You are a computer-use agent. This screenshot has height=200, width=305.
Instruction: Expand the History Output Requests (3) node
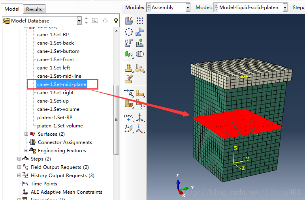[x=19, y=176]
